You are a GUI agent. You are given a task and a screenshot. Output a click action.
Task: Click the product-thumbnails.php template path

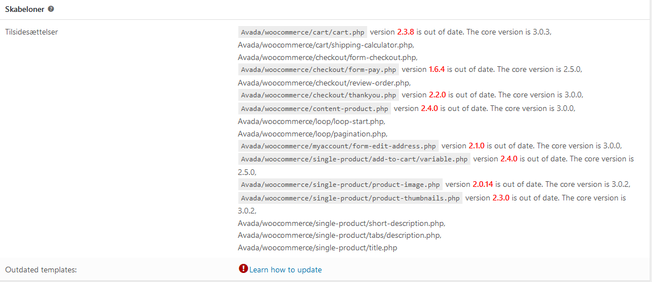tap(350, 198)
